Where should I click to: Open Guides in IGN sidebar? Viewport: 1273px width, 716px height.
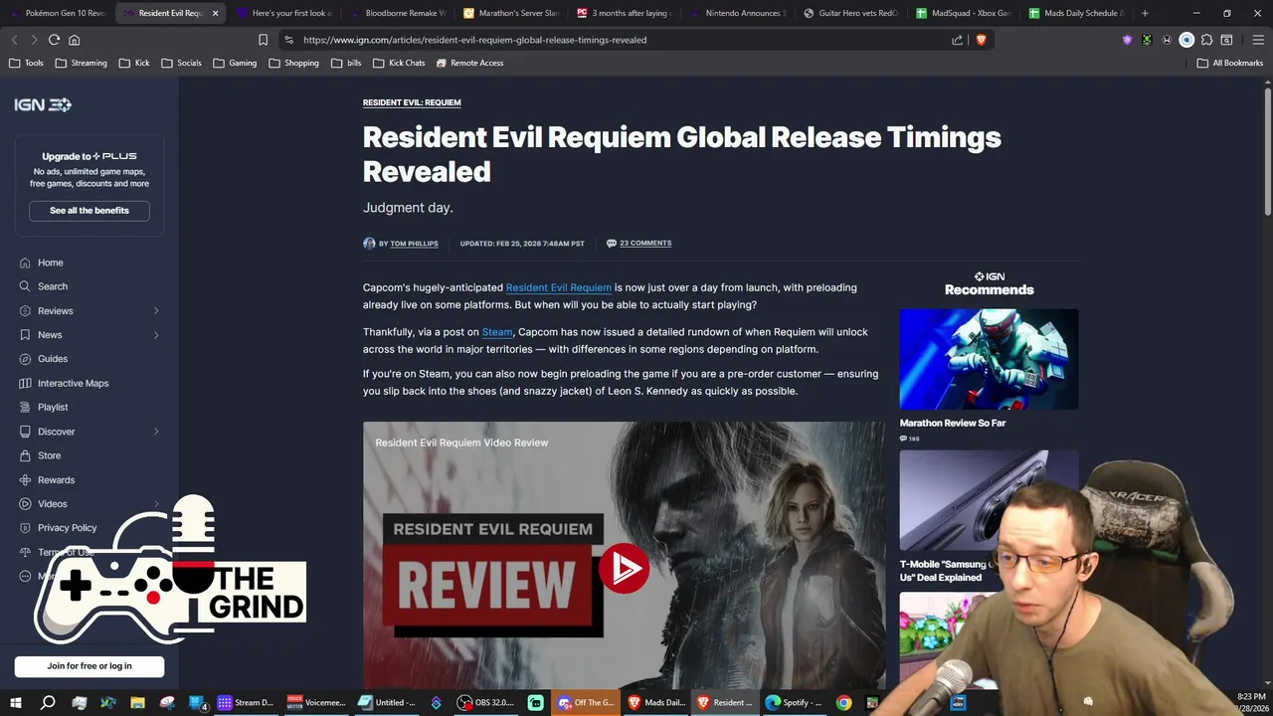coord(53,359)
